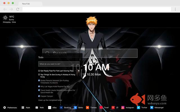
Task: Click the Taobao label link
Action: click(x=94, y=108)
